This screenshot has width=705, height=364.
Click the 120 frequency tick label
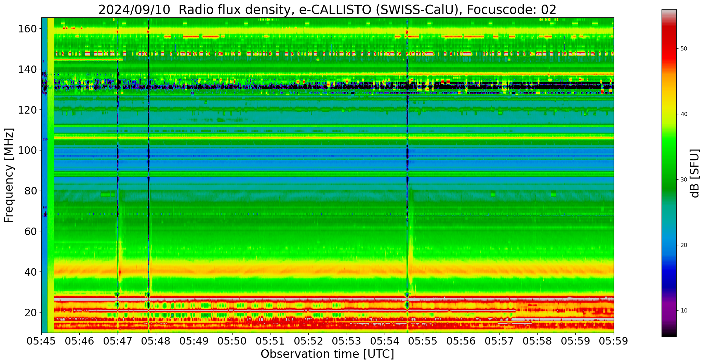(x=27, y=110)
